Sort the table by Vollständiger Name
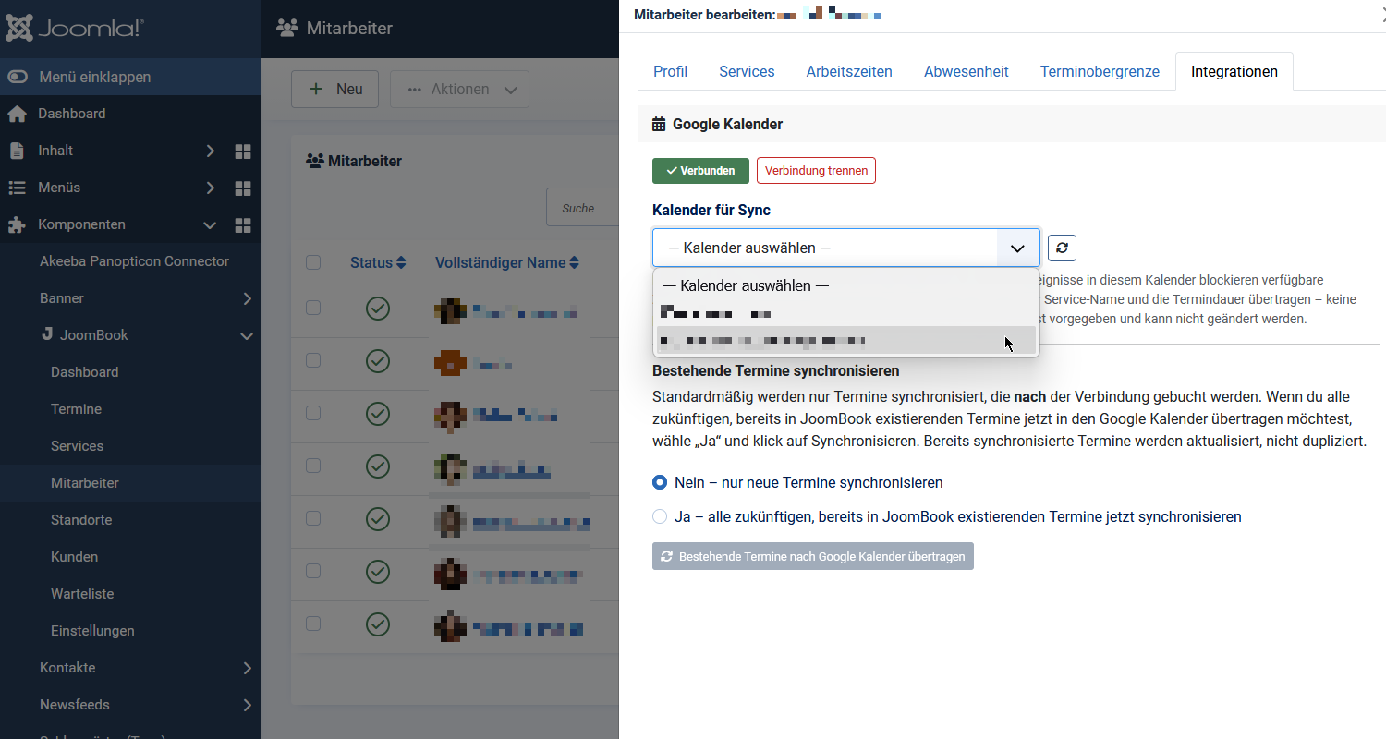 507,262
